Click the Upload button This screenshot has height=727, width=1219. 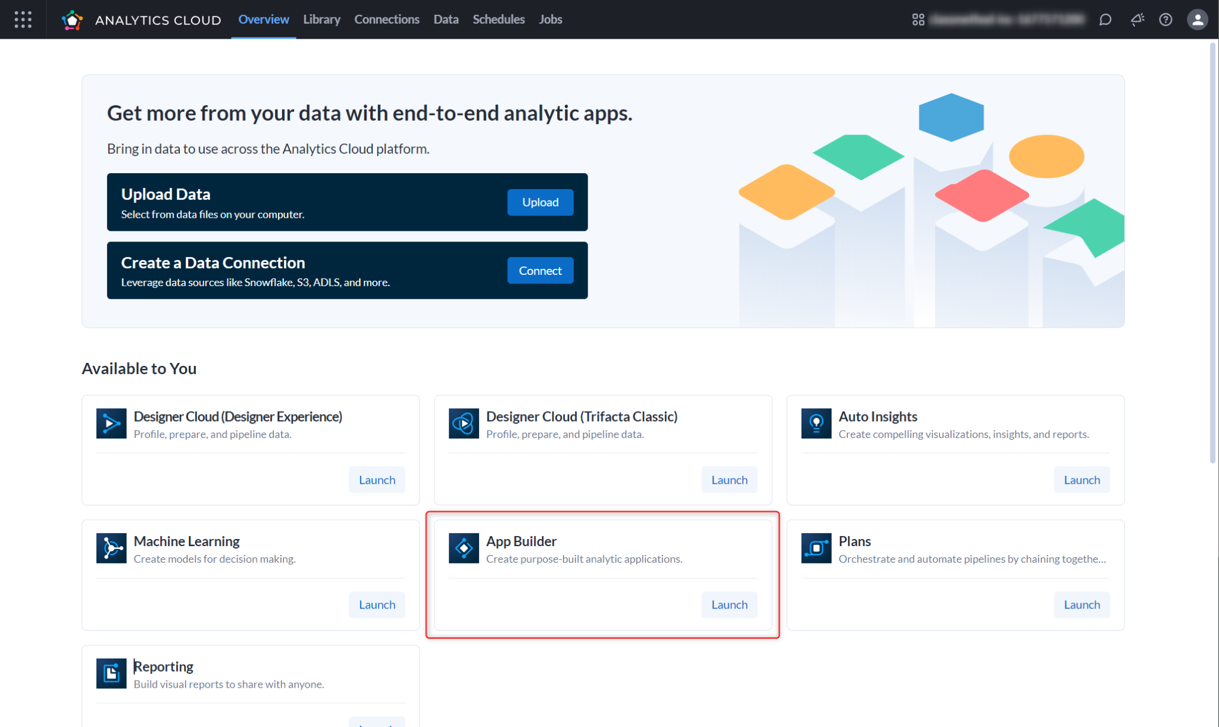pos(540,202)
